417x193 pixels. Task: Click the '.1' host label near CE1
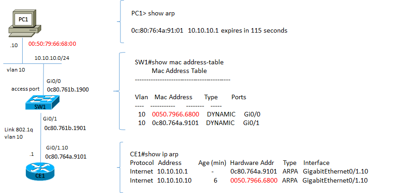click(x=31, y=154)
